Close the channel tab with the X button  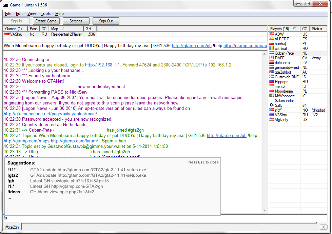coord(323,227)
